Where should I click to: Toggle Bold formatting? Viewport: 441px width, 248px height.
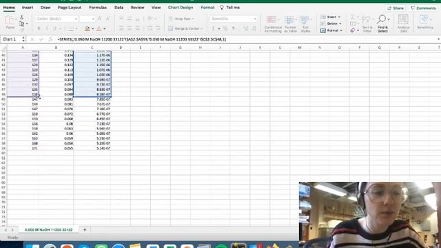pos(39,28)
